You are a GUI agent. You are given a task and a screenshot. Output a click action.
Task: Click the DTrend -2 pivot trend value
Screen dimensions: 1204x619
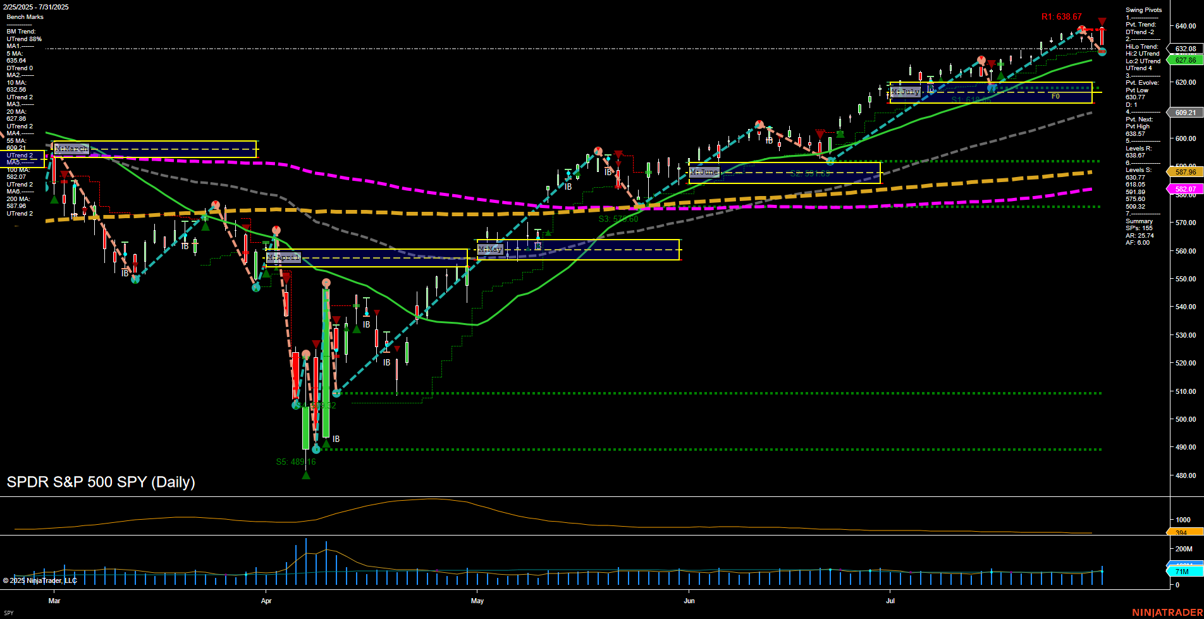1139,32
